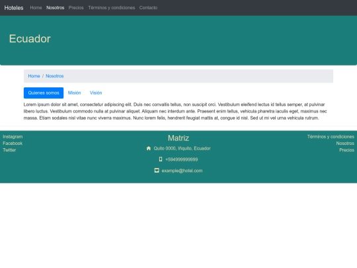Open the footer Precios link
The height and width of the screenshot is (268, 357).
tap(347, 150)
